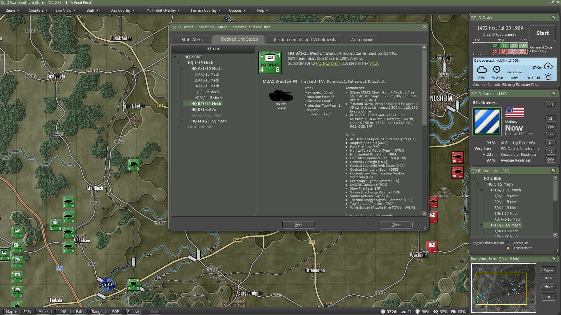
Task: Select the Resubordinate radio option
Action: 508,248
